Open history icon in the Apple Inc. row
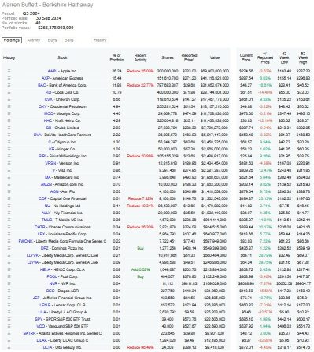Screen dimensions: 314x352 [9, 71]
